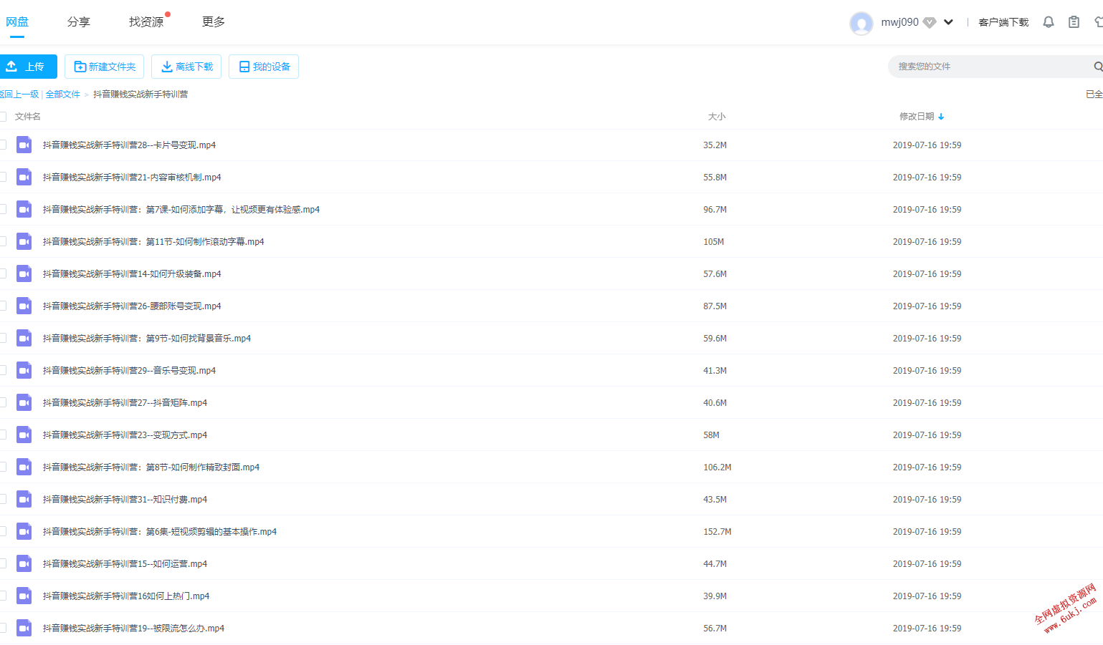Image resolution: width=1103 pixels, height=645 pixels.
Task: Tick checkbox for 第11节-如何制作滚动字幕.mp4
Action: [x=3, y=241]
